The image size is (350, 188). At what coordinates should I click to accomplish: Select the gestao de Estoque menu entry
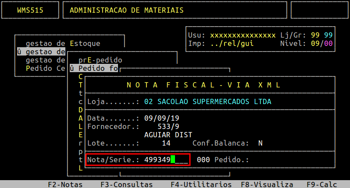tap(63, 43)
